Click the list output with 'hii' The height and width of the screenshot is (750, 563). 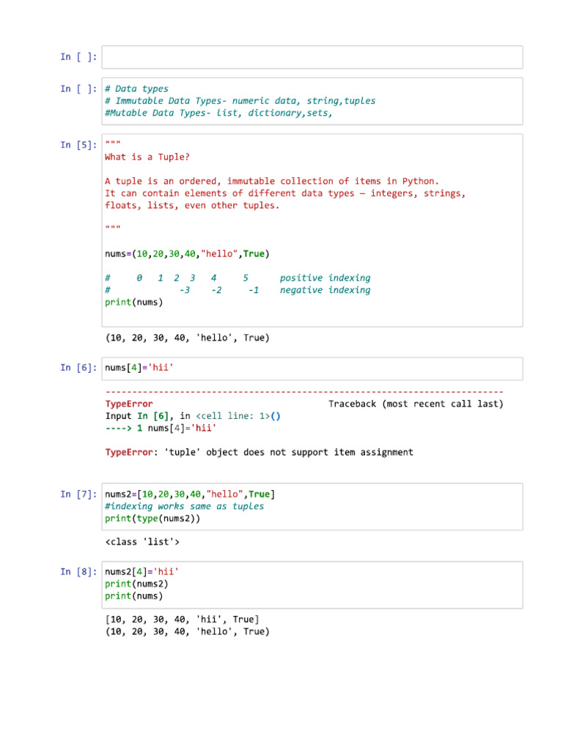click(x=182, y=620)
